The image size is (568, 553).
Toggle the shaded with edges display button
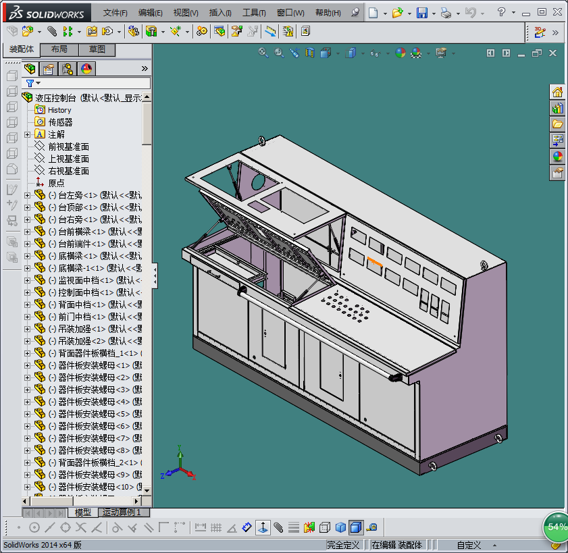[x=355, y=527]
